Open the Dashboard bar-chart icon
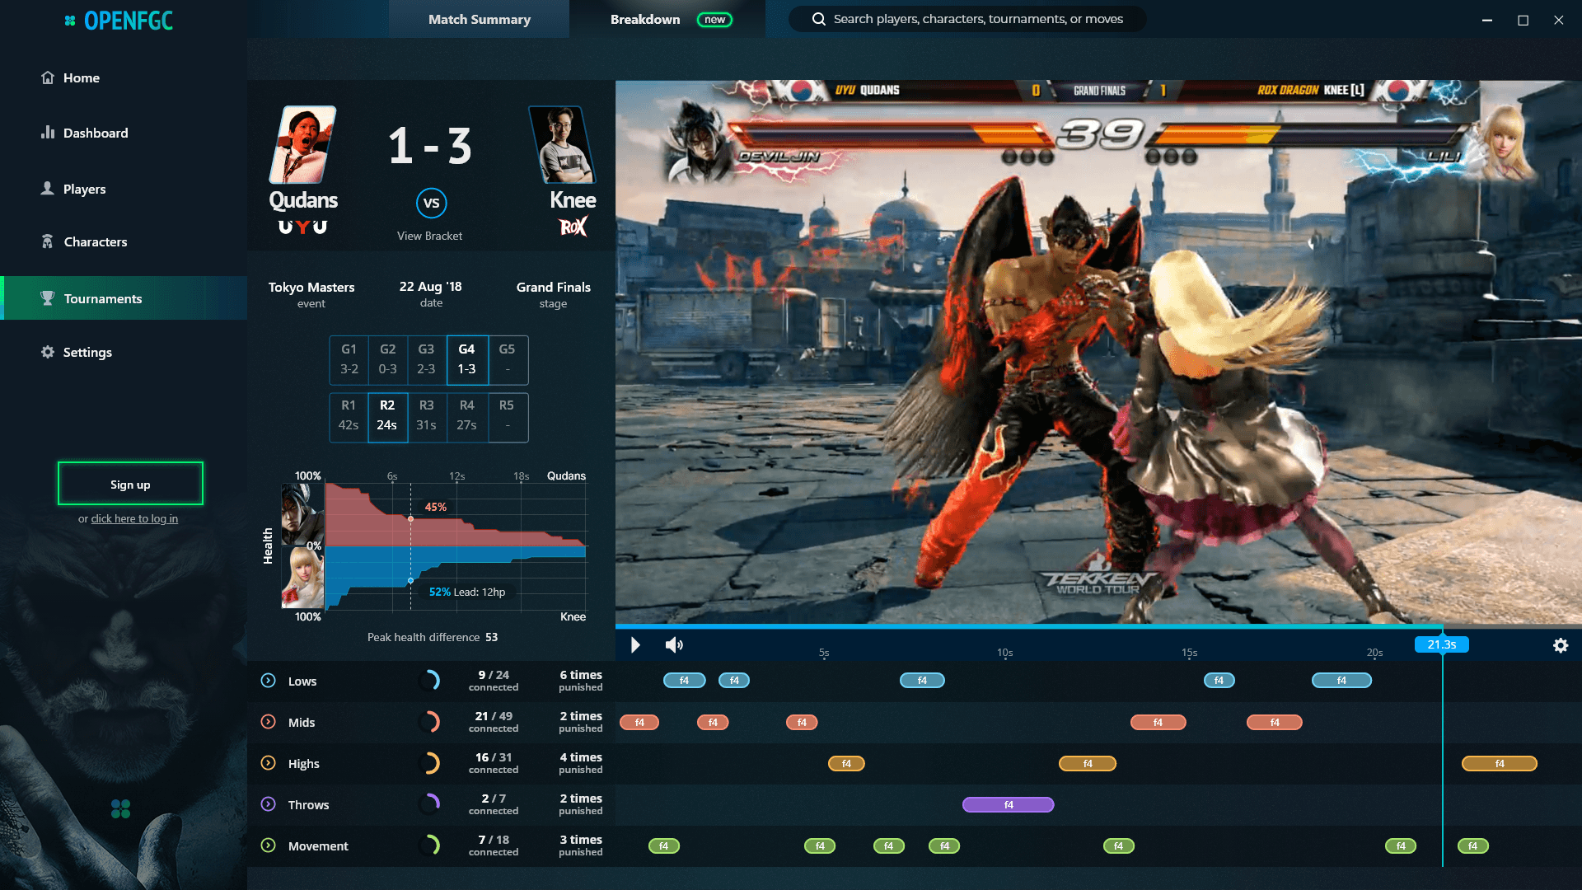 pos(48,133)
